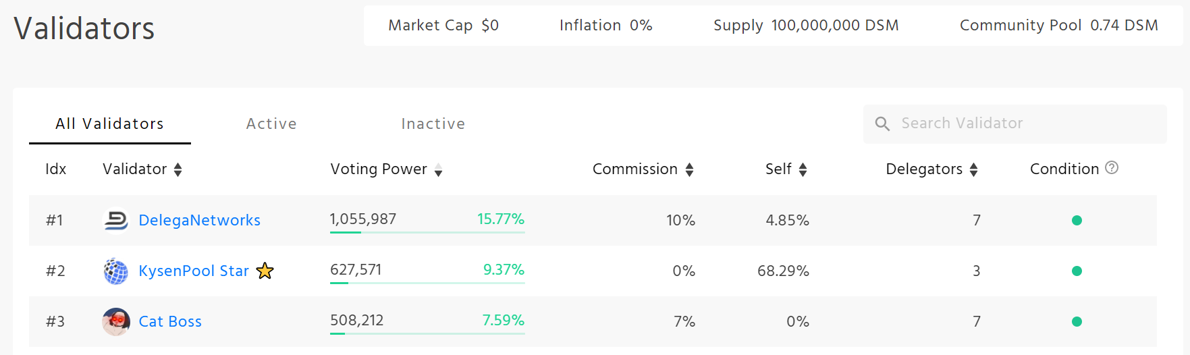Image resolution: width=1190 pixels, height=355 pixels.
Task: Click the Condition help question mark icon
Action: pos(1112,167)
